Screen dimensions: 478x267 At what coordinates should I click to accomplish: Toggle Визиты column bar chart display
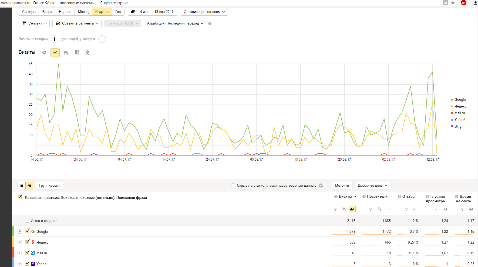(x=352, y=209)
